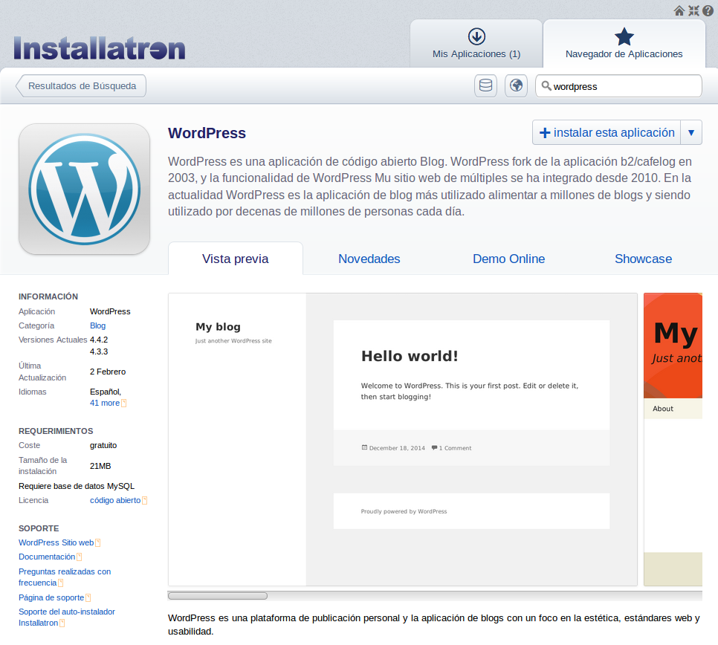Click the '21MB' installation size value
The height and width of the screenshot is (645, 718).
100,466
